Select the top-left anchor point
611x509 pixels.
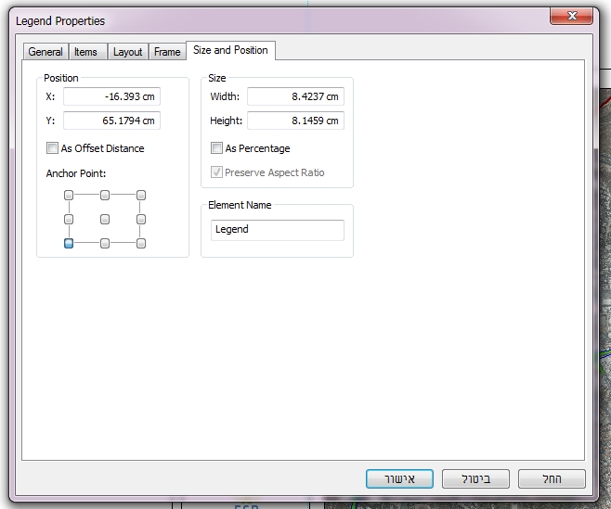pyautogui.click(x=69, y=195)
